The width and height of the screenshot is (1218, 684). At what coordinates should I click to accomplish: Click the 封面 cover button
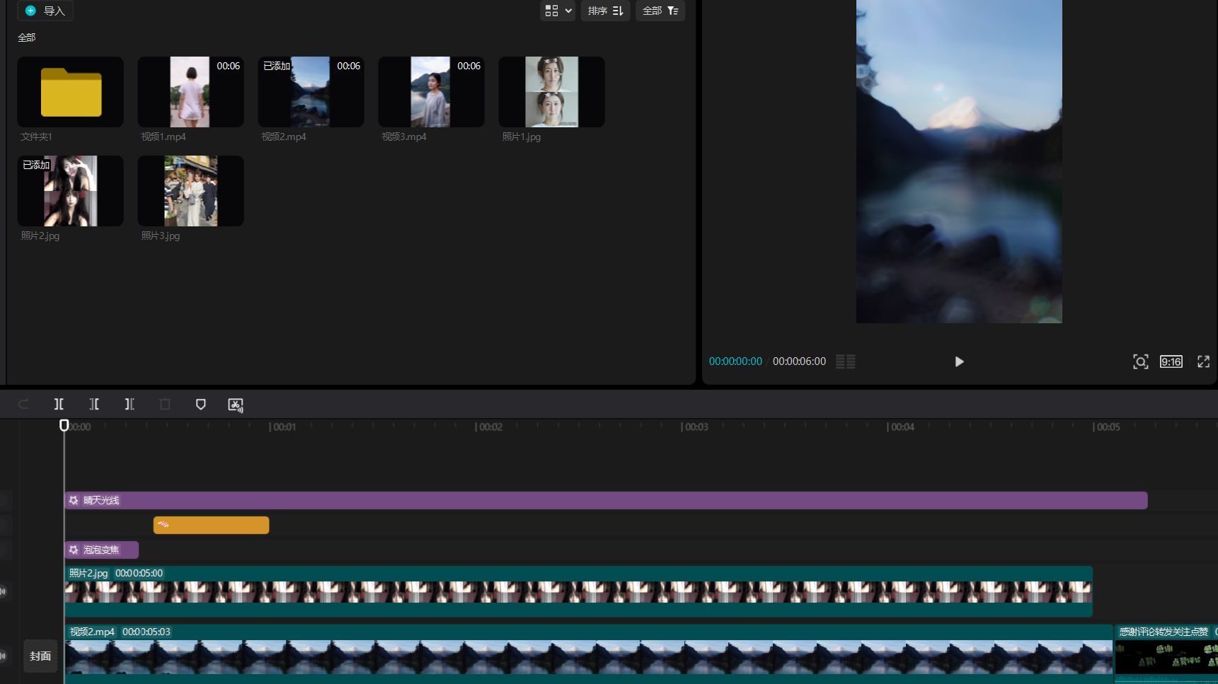coord(40,656)
